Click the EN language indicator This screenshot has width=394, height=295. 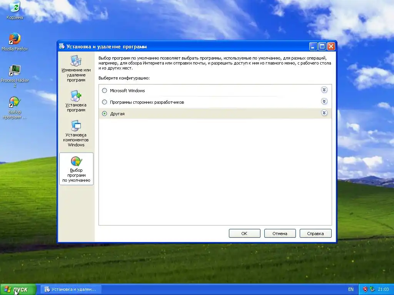coord(351,290)
